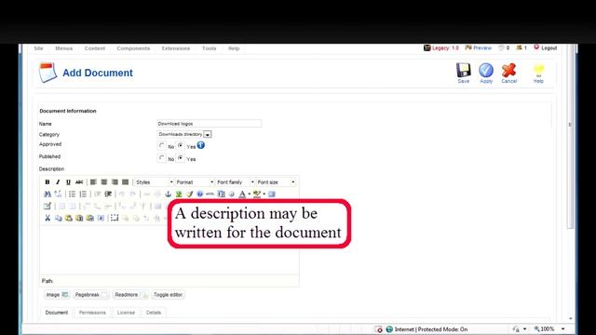The width and height of the screenshot is (596, 335).
Task: Cancel adding the document
Action: (x=509, y=73)
